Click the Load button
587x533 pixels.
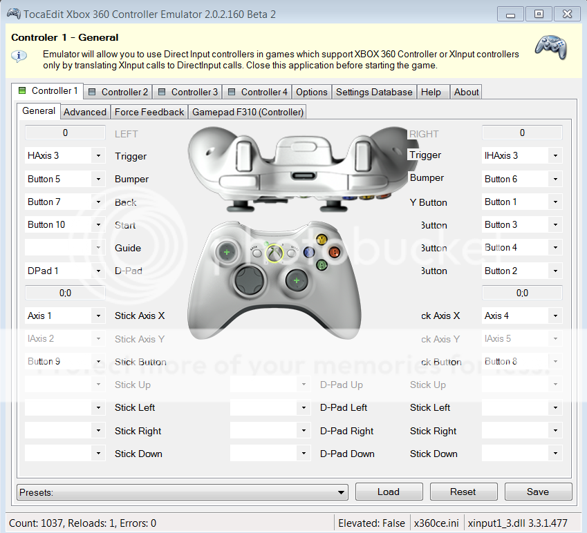pyautogui.click(x=389, y=492)
